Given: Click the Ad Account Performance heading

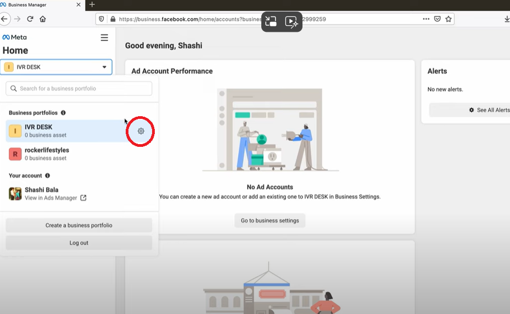Looking at the screenshot, I should coord(172,71).
